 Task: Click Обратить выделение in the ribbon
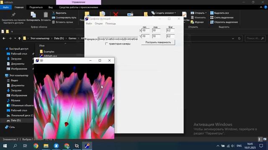tap(224, 22)
